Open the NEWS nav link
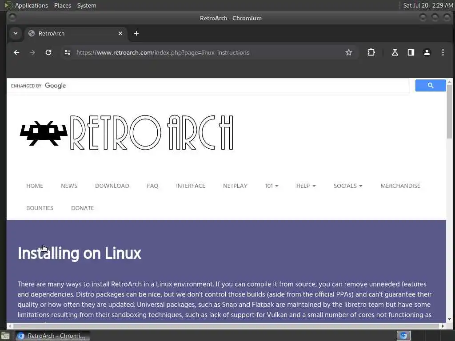Screen dimensions: 455x341 tap(69, 186)
